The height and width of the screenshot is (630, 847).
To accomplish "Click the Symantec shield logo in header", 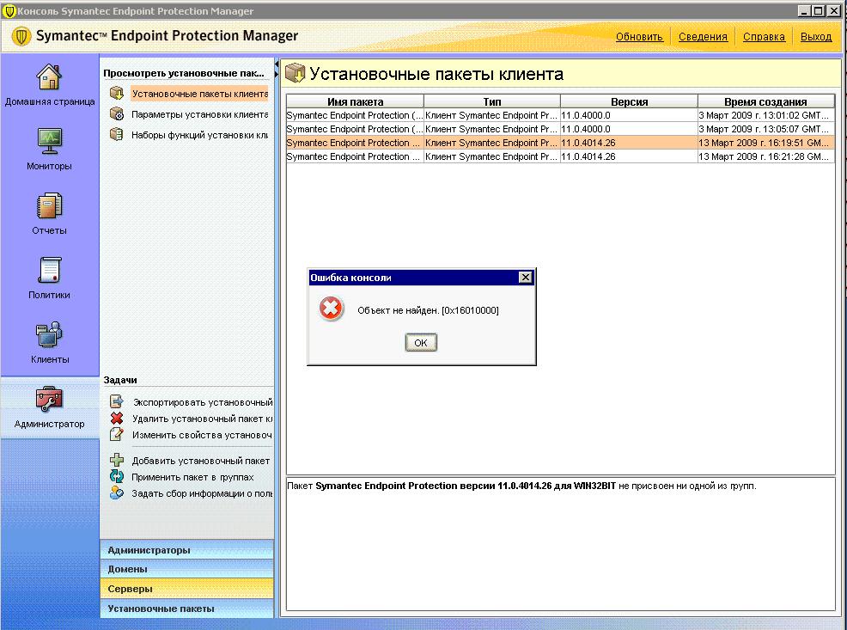I will (21, 36).
